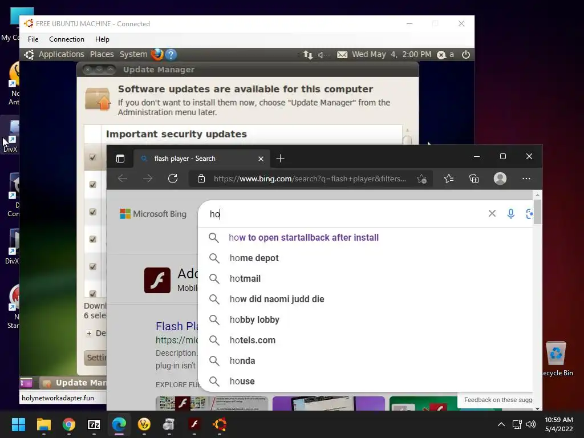
Task: Open Connection menu in remote viewer
Action: pos(67,39)
